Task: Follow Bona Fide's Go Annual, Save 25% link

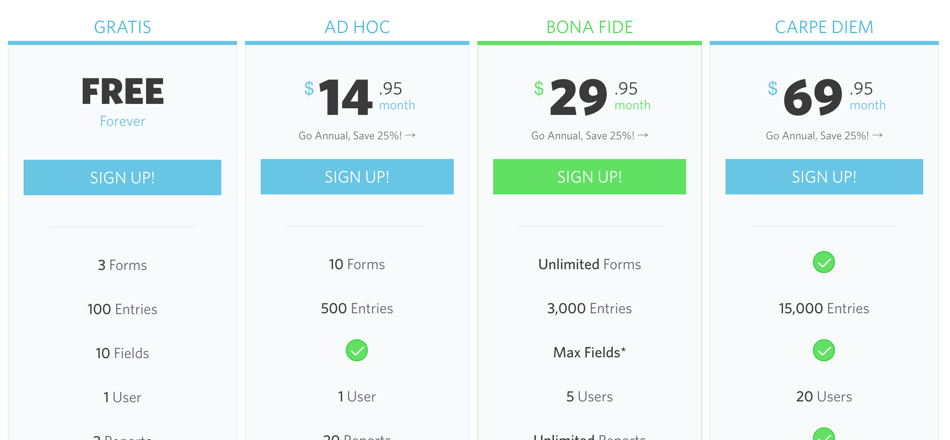Action: coord(583,136)
